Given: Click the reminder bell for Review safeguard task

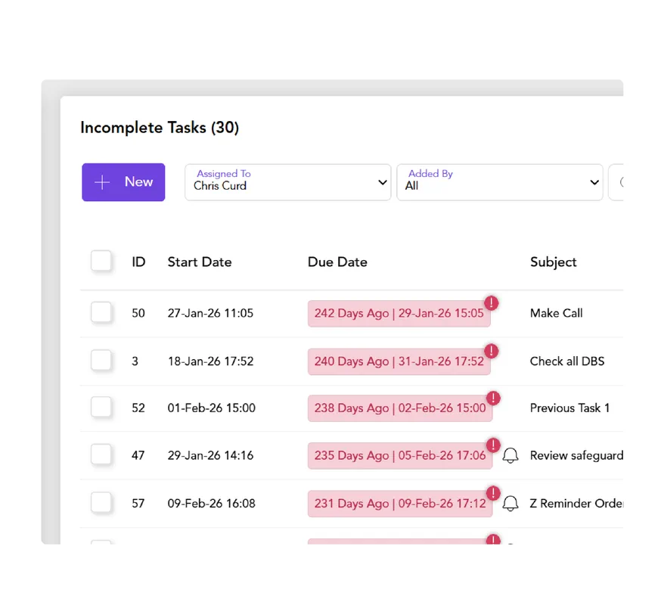Looking at the screenshot, I should (x=510, y=455).
